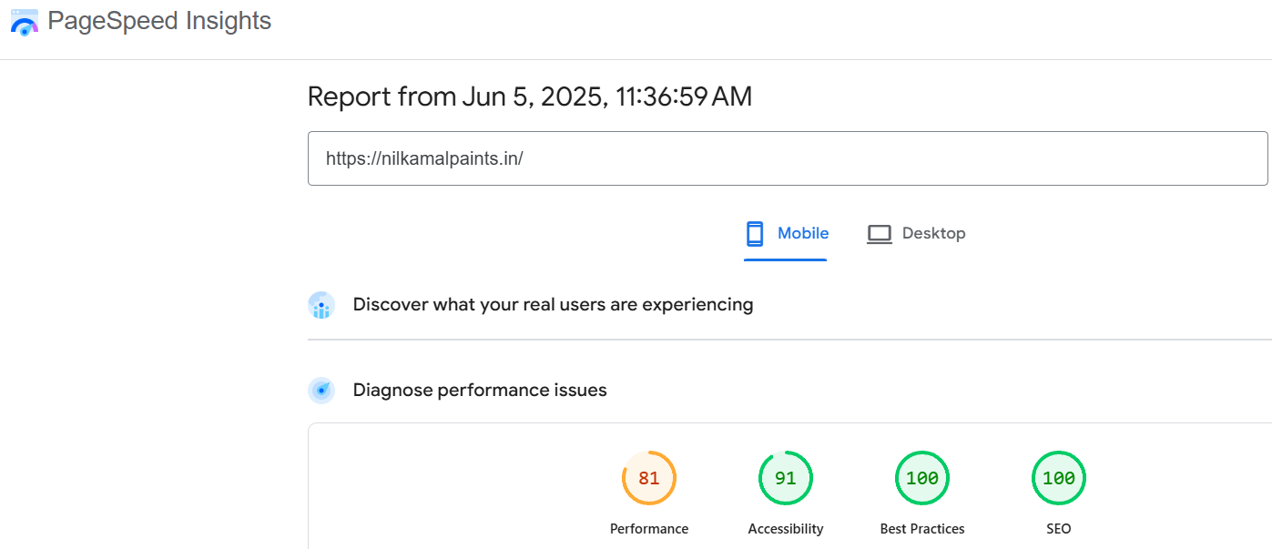Click the Accessibility label text
1272x549 pixels.
coord(786,529)
